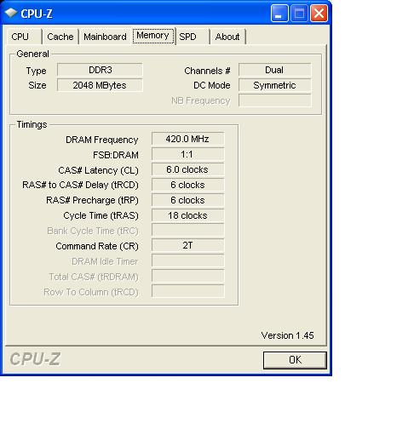This screenshot has height=429, width=414.
Task: Select the 420.0 MHz DRAM Frequency value
Action: point(187,139)
